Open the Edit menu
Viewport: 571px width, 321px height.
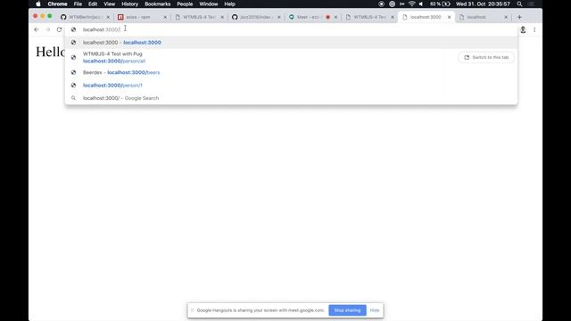[x=93, y=4]
